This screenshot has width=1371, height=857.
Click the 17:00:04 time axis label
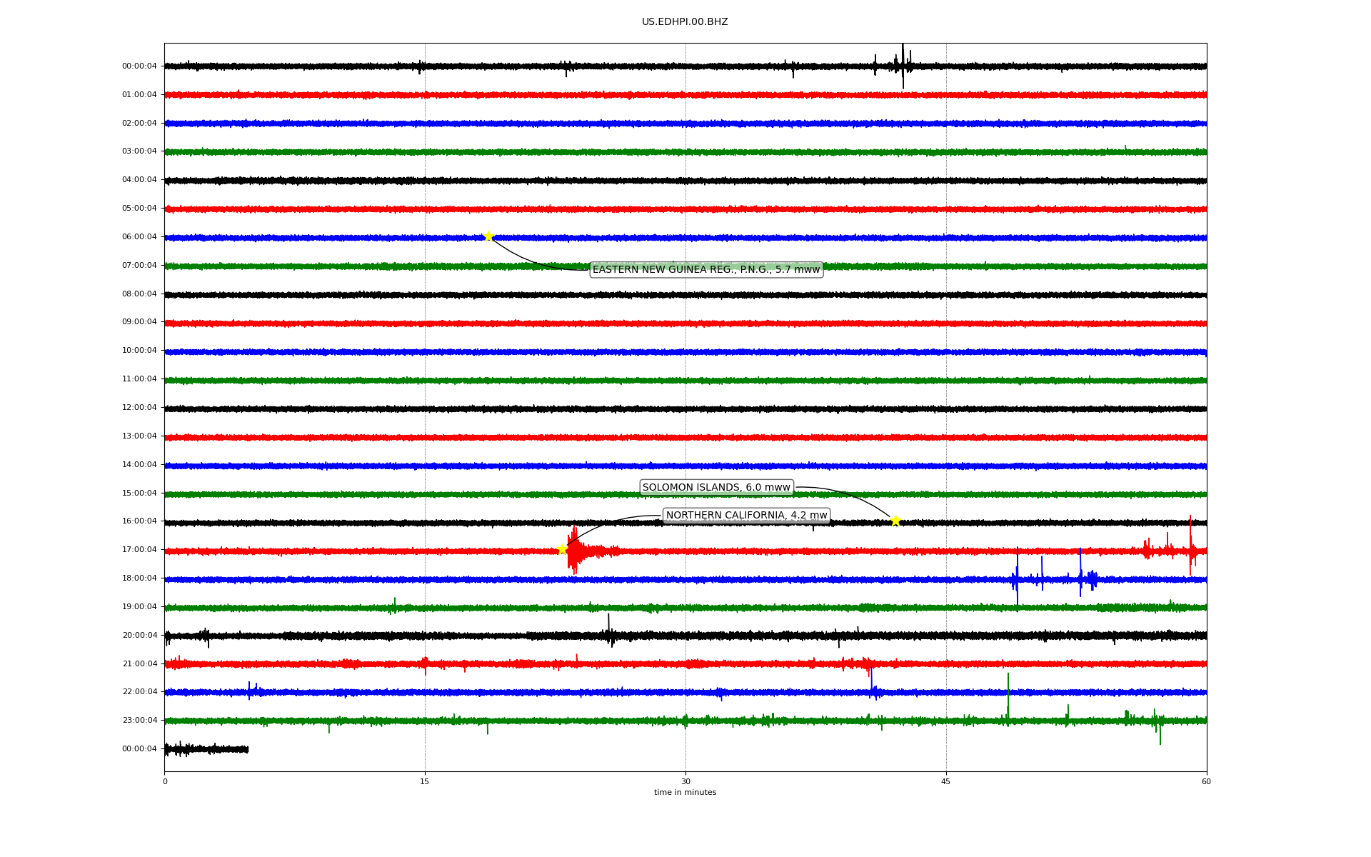click(x=139, y=549)
